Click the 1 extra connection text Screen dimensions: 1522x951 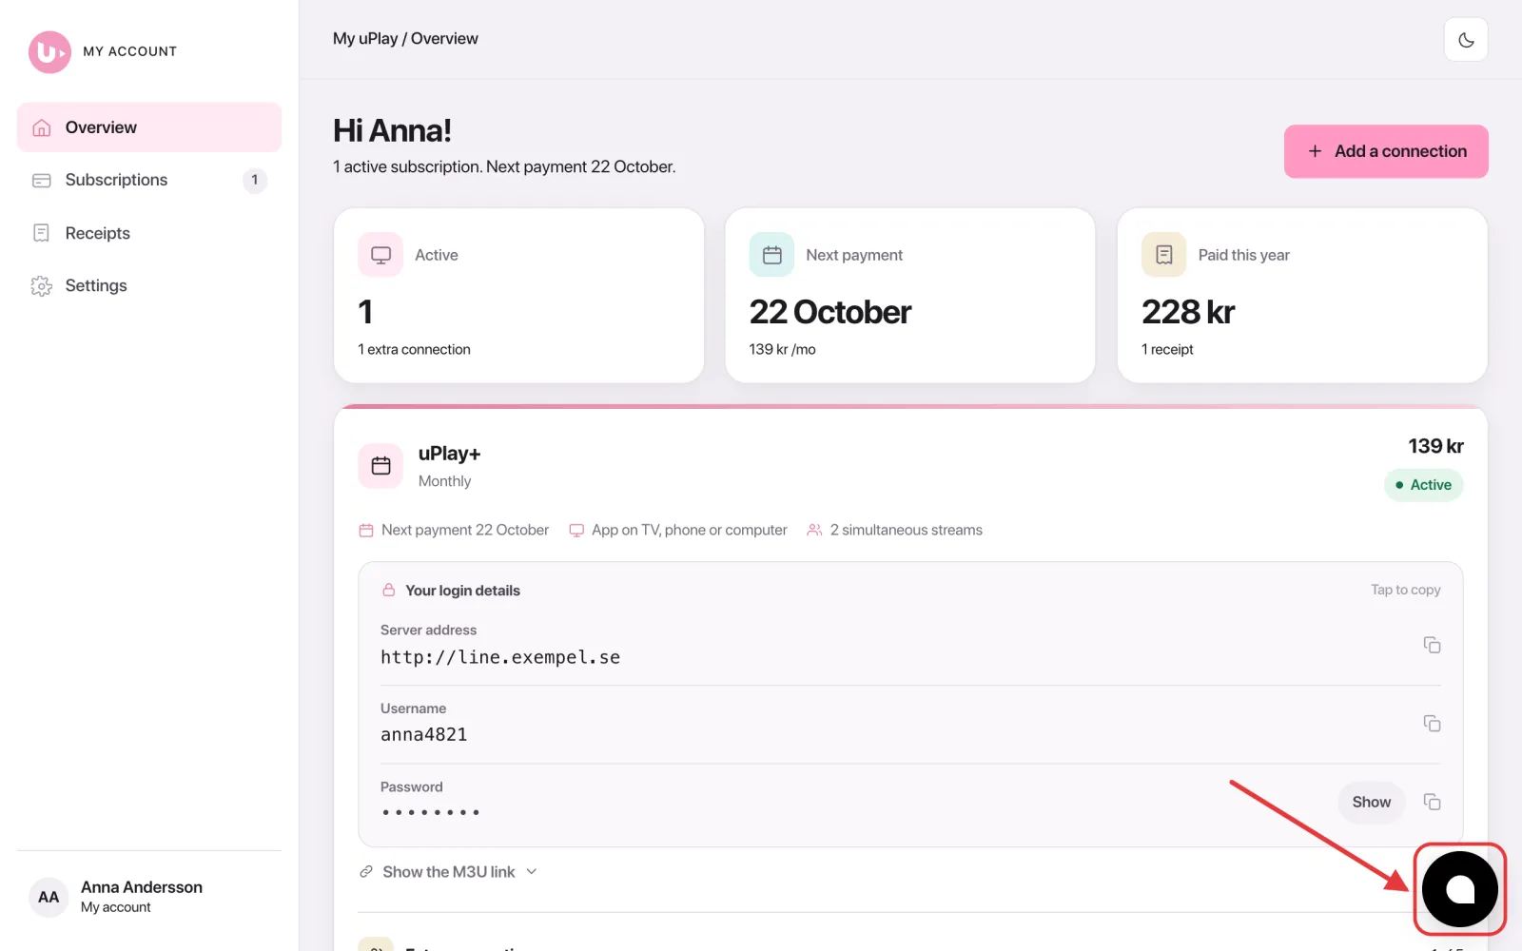tap(414, 349)
